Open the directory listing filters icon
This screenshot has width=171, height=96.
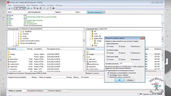coord(44,8)
